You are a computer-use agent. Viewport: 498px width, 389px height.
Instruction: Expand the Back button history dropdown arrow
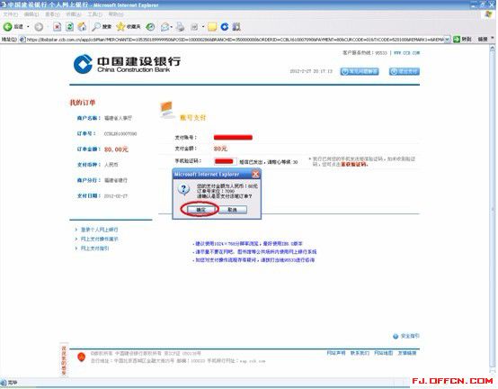point(28,27)
